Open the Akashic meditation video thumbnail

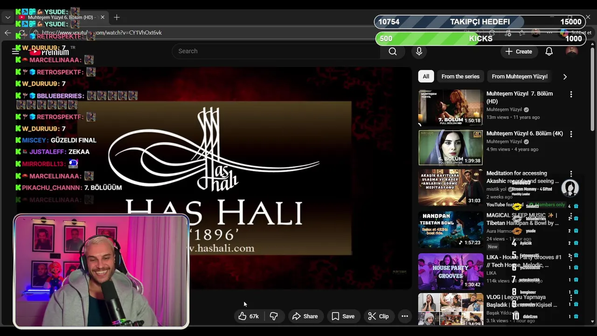point(450,188)
